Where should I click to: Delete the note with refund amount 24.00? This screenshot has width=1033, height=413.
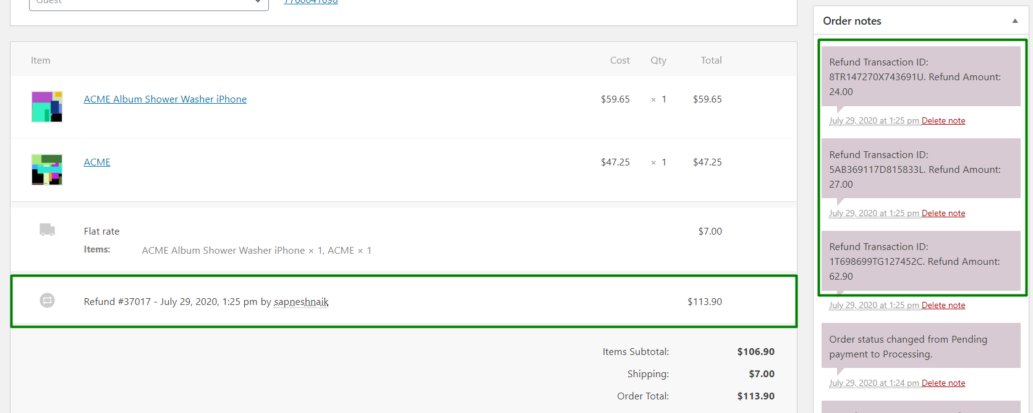943,121
